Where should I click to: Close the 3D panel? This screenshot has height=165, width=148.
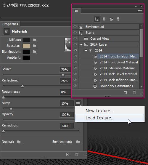coord(141,7)
